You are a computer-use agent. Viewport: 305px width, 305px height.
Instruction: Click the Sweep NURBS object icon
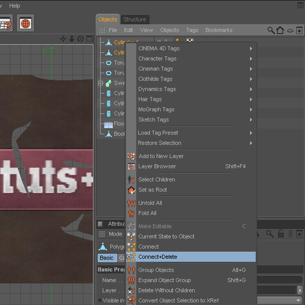[x=109, y=83]
